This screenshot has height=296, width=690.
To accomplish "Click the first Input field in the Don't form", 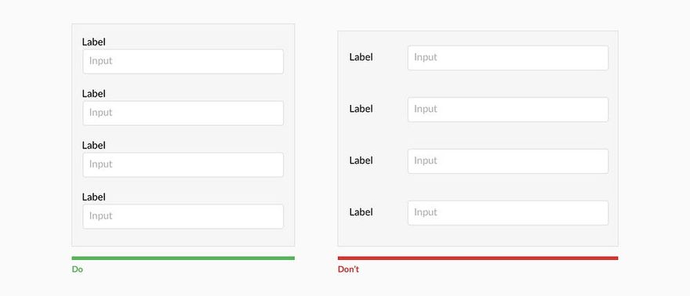I will pyautogui.click(x=508, y=58).
